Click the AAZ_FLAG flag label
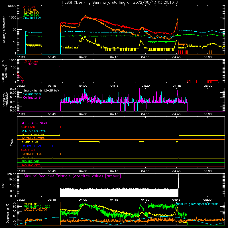 pos(28,158)
